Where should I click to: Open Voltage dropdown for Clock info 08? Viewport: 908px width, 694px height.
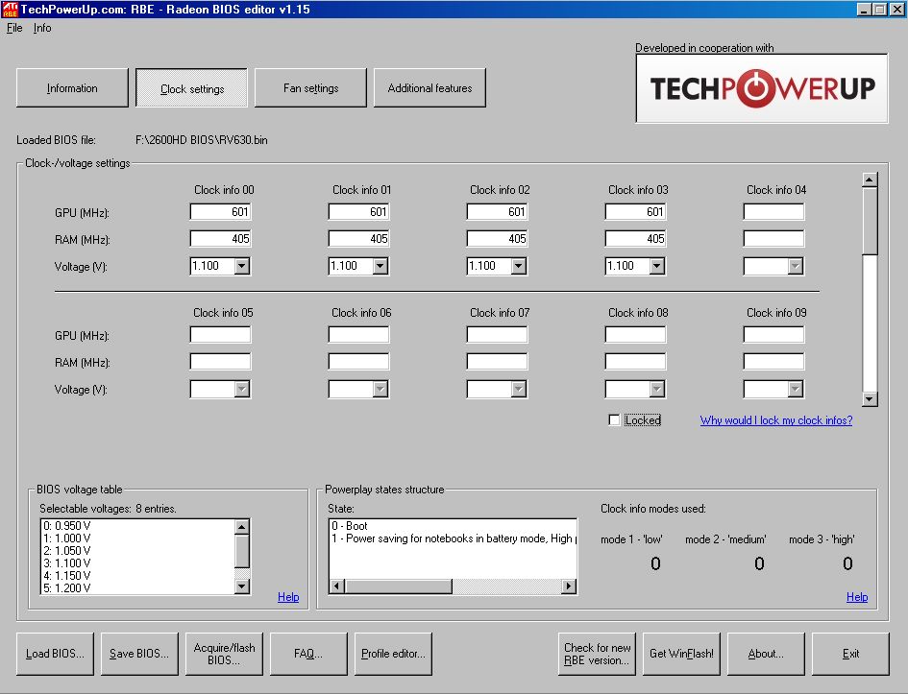tap(656, 389)
